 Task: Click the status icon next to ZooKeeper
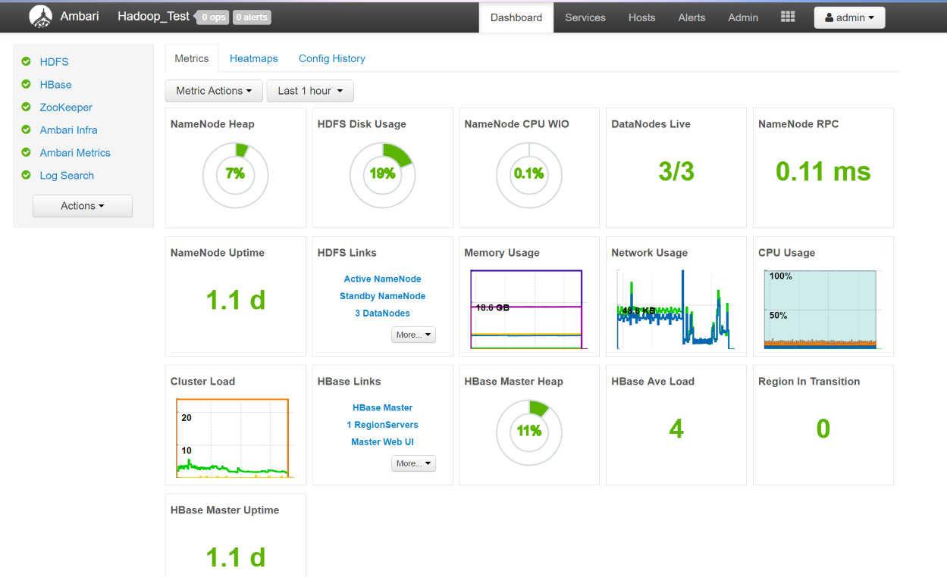(27, 108)
